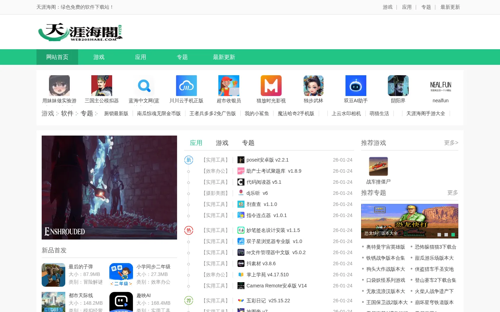This screenshot has width=500, height=312.
Task: Open the 奥特曼宇宙英雄版 topic link
Action: tap(386, 247)
